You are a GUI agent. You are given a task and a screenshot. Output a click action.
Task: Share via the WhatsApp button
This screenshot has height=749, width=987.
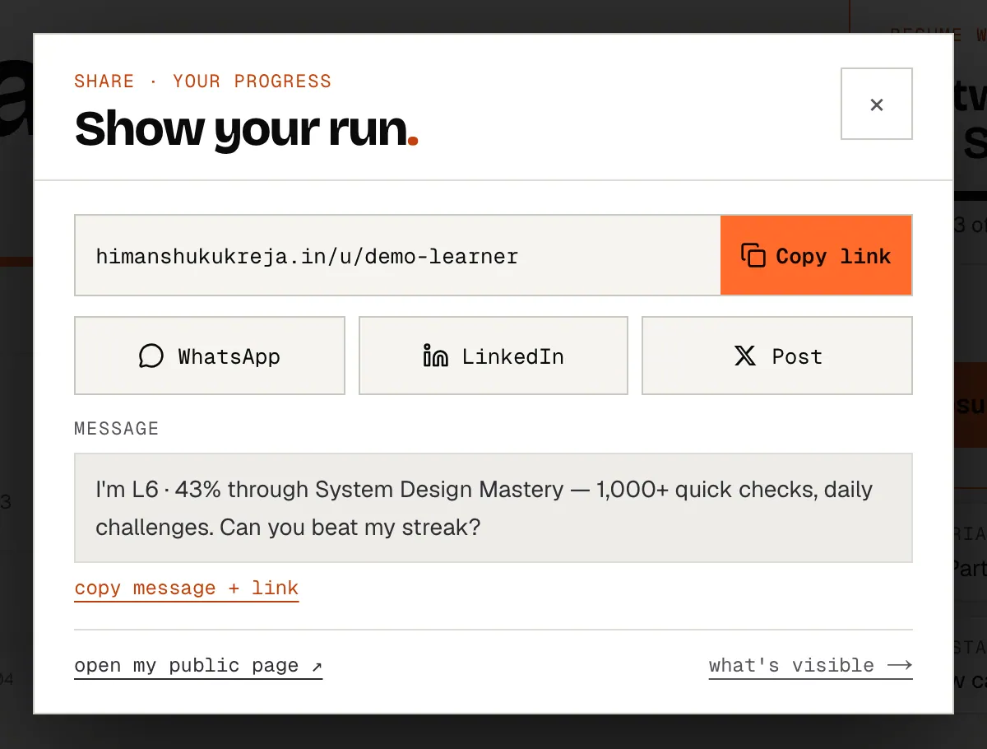pyautogui.click(x=210, y=356)
